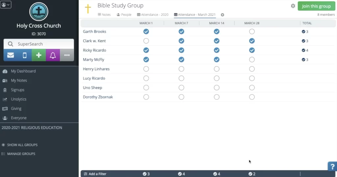The height and width of the screenshot is (177, 337).
Task: Click the Join this group button
Action: [x=316, y=6]
